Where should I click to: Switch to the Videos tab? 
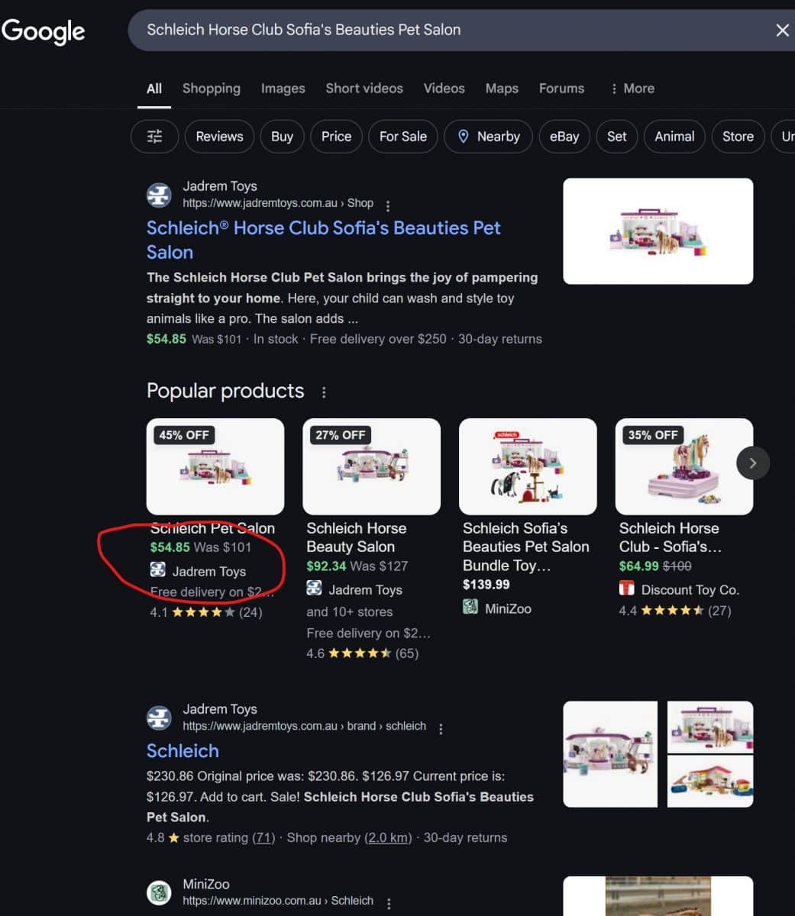444,89
